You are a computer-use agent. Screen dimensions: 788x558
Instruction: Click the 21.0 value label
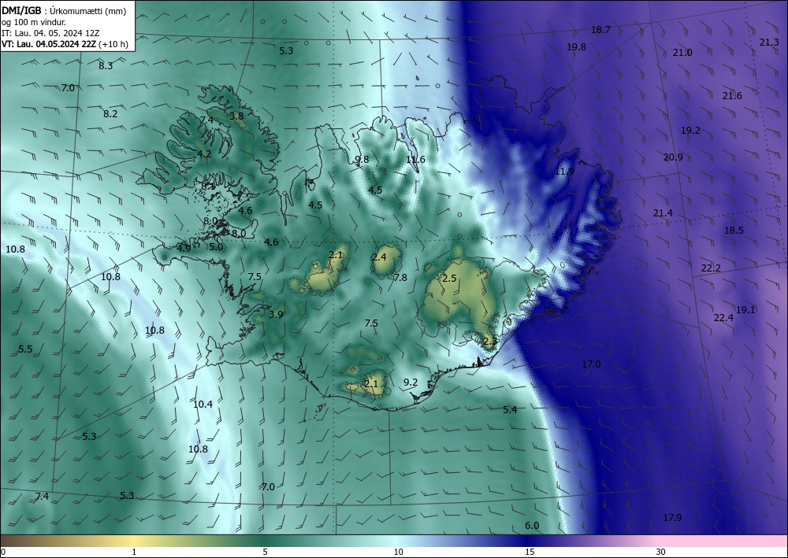[x=682, y=53]
